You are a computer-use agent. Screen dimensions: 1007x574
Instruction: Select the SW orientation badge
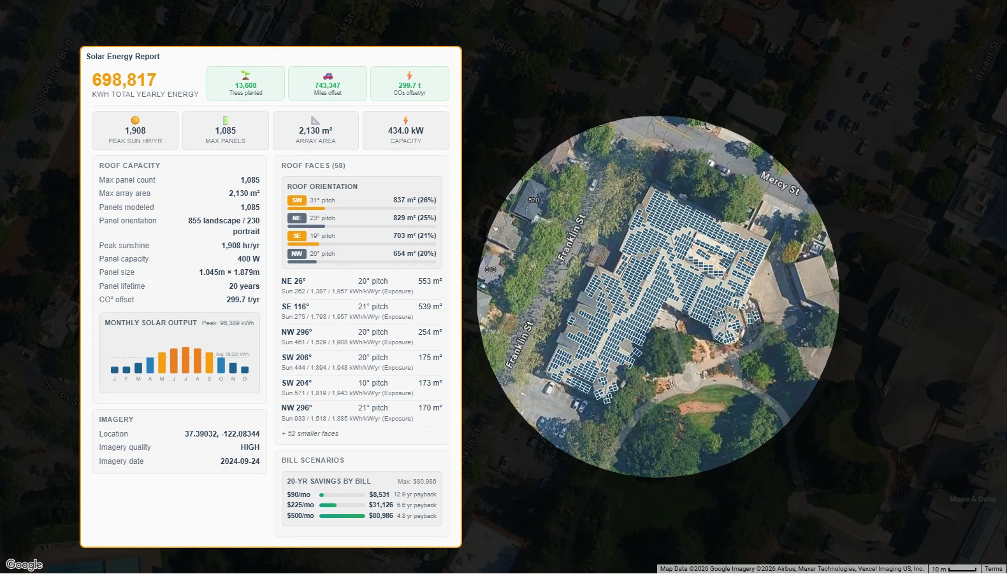tap(297, 200)
